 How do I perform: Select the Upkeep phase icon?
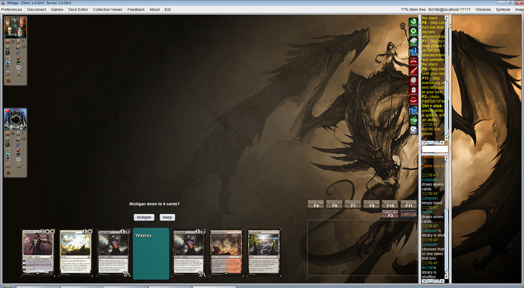click(413, 32)
